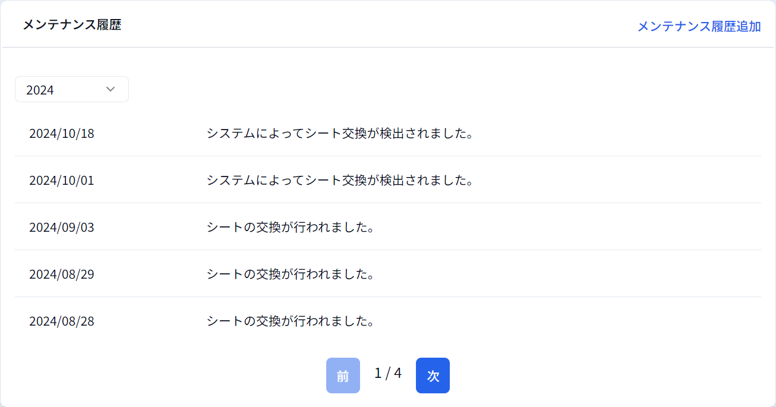Viewport: 776px width, 407px height.
Task: Go to the next page with 次 button
Action: 433,376
